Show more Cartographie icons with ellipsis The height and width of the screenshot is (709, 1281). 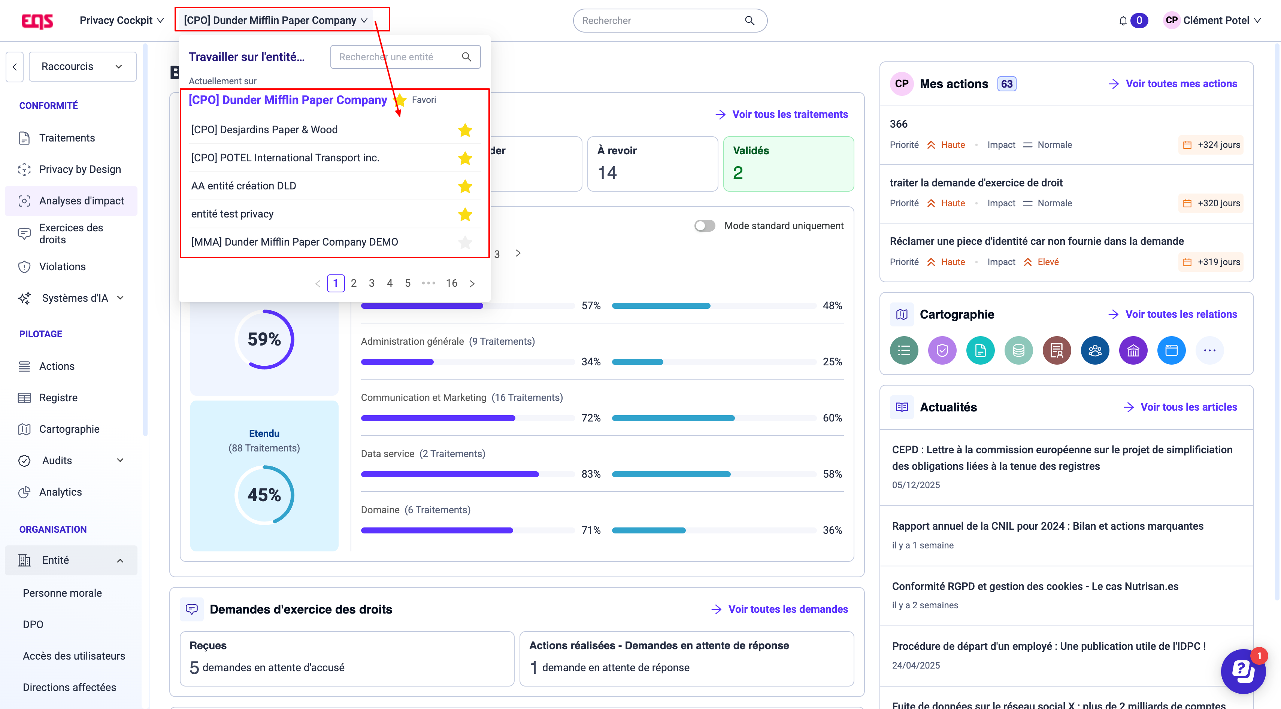click(1210, 350)
